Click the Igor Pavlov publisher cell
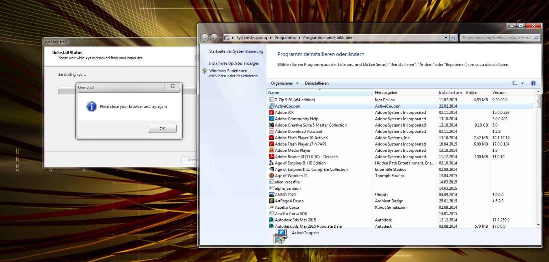Image resolution: width=549 pixels, height=262 pixels. [x=385, y=100]
